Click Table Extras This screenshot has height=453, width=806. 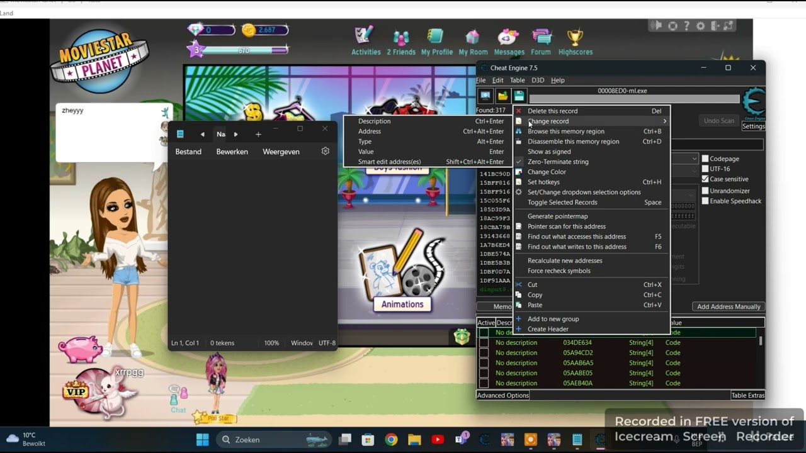[747, 395]
